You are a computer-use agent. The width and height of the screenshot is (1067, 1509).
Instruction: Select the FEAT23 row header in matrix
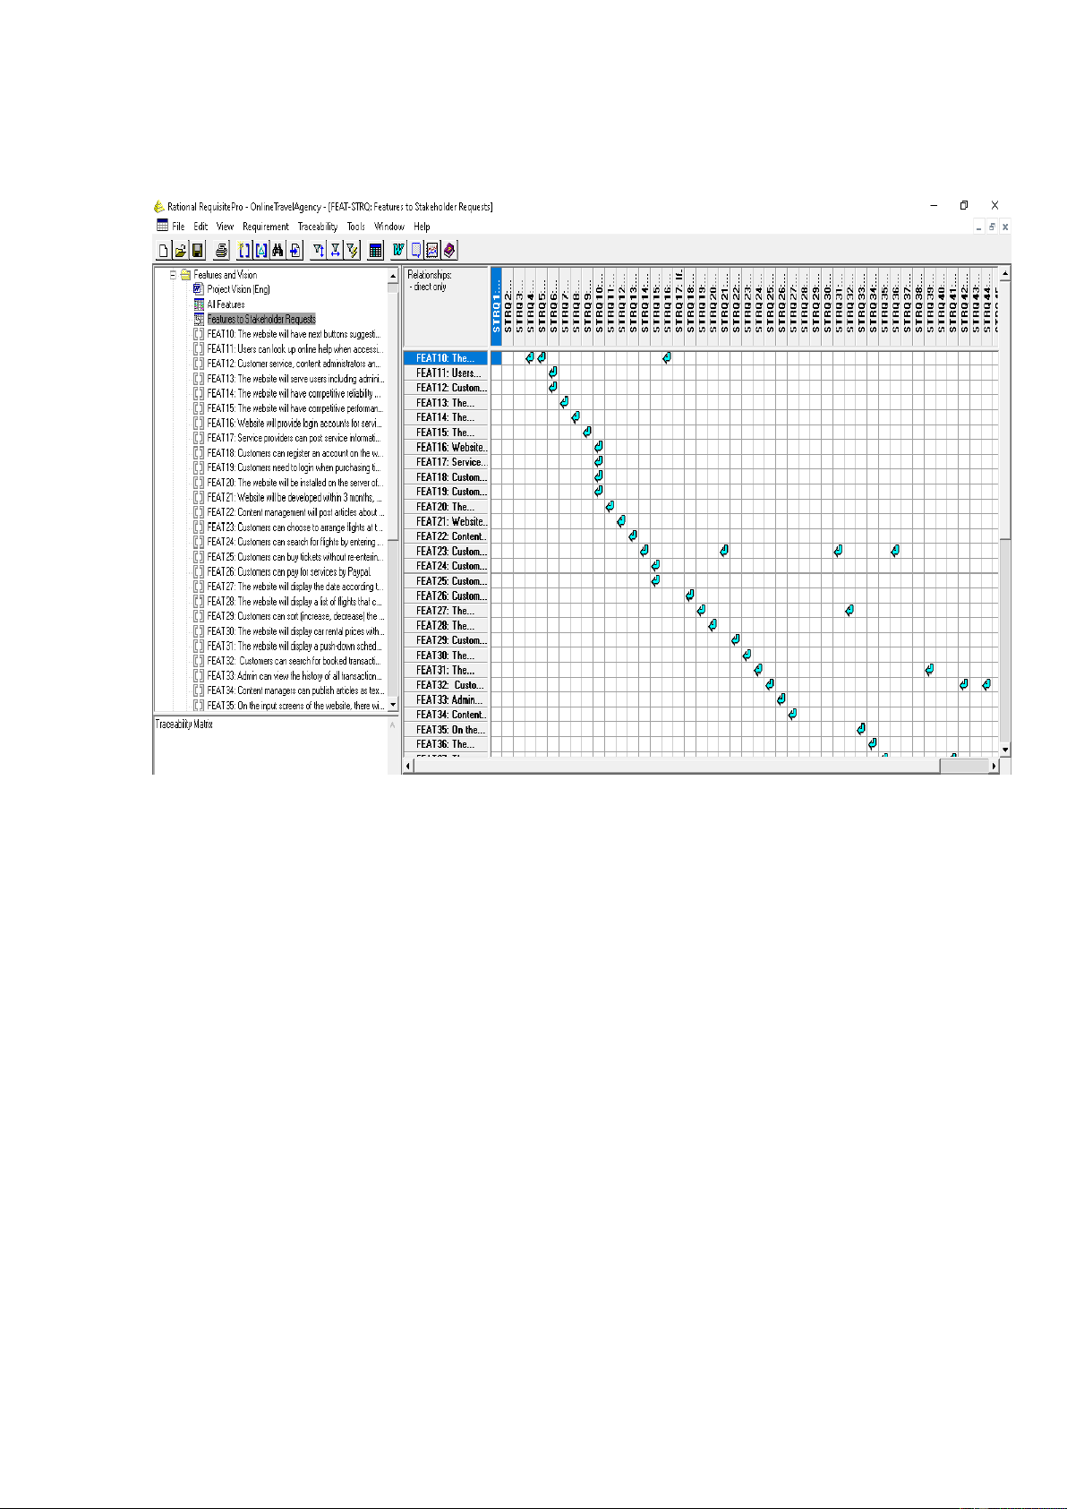coord(450,552)
